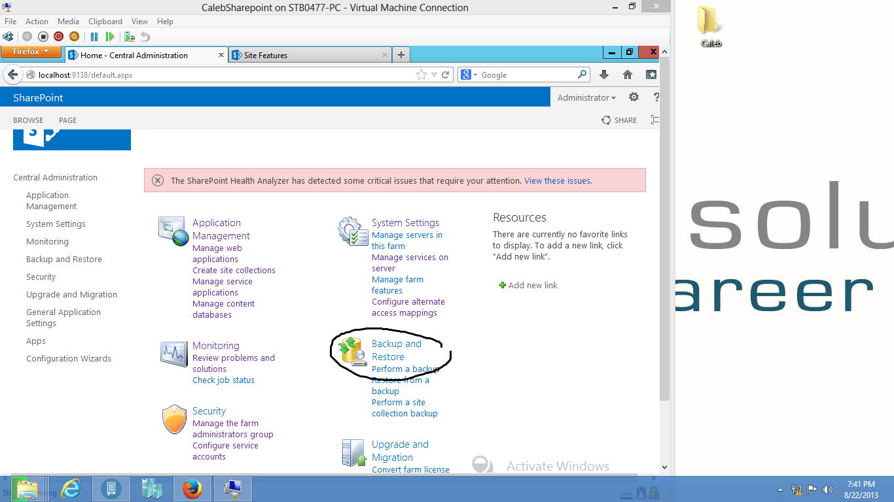Image resolution: width=894 pixels, height=502 pixels.
Task: Click the VM Snapshot toolbar icon
Action: 130,37
